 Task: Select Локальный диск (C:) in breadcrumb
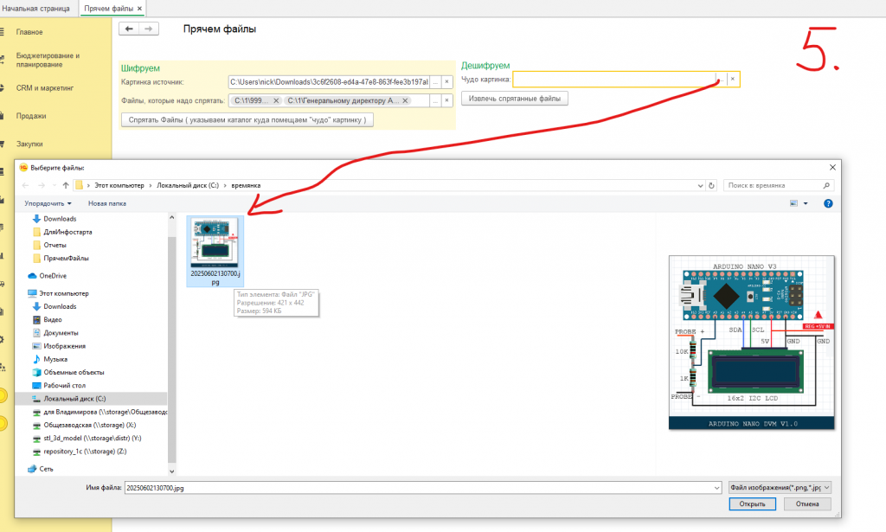188,185
